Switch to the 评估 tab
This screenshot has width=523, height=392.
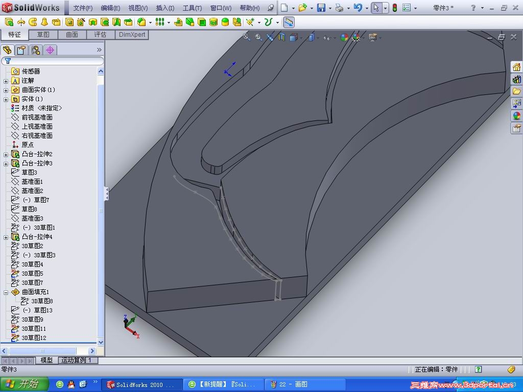[101, 35]
